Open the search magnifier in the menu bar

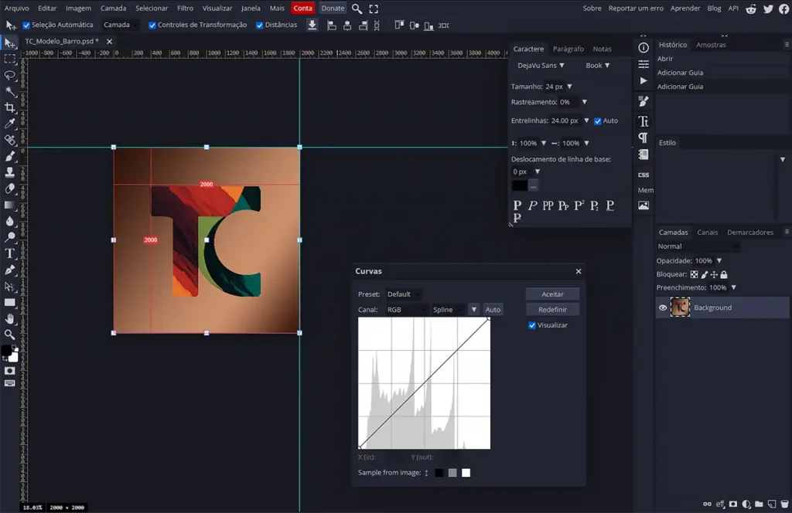coord(357,8)
